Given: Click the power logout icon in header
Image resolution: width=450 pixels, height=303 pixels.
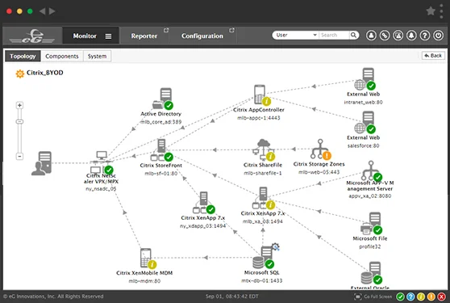Looking at the screenshot, I should 438,36.
